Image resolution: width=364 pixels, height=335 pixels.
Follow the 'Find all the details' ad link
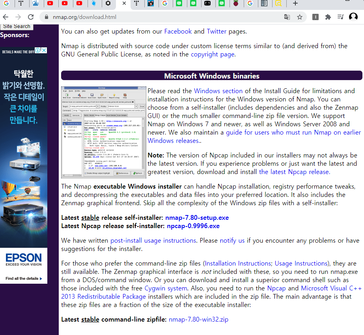(x=24, y=278)
